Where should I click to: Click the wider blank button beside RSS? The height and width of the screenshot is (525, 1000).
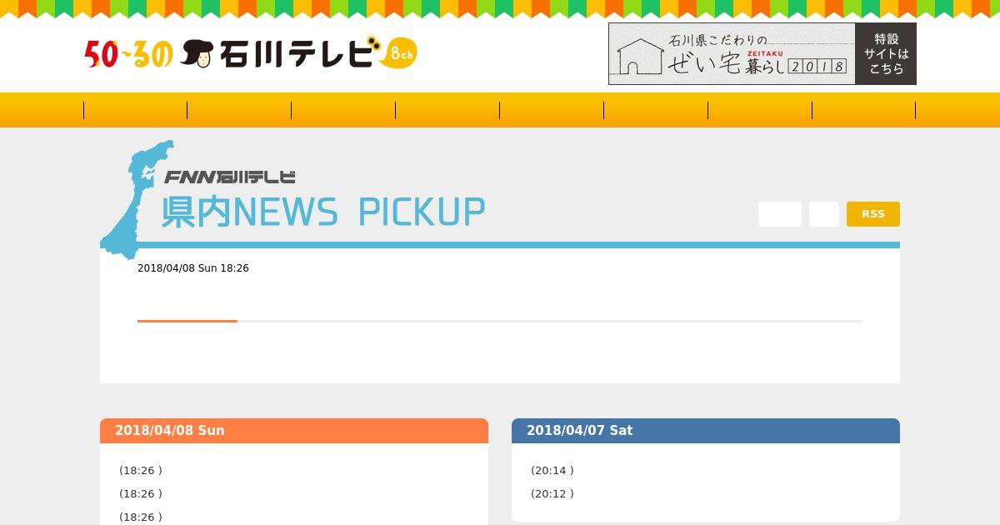click(780, 214)
